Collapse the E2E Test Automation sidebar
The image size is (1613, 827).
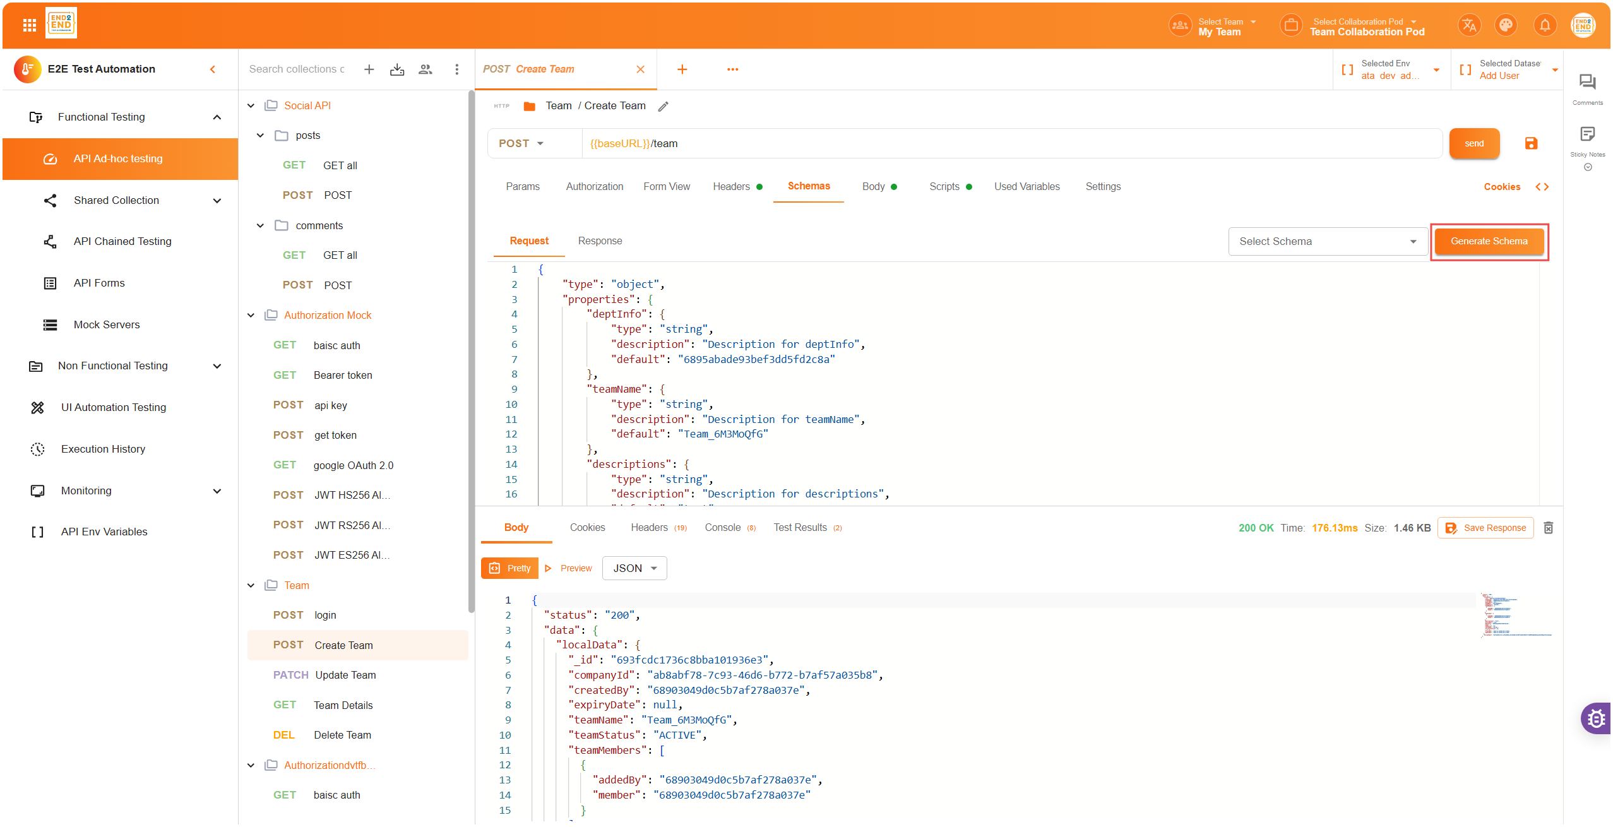(213, 69)
